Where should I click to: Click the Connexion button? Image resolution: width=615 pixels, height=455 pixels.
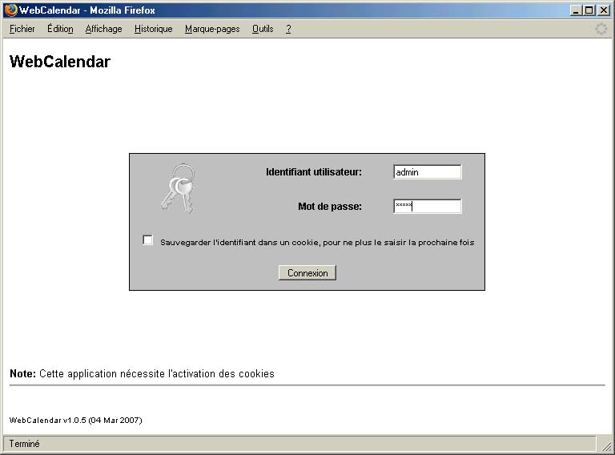click(x=307, y=272)
